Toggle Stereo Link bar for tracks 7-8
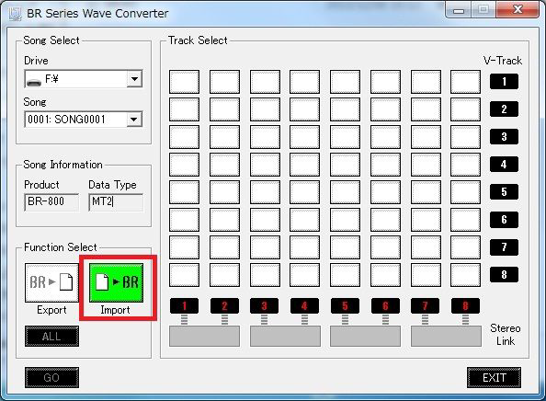The height and width of the screenshot is (401, 546). point(446,337)
